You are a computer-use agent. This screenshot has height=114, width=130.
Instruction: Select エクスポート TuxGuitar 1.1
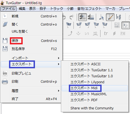(x=95, y=70)
